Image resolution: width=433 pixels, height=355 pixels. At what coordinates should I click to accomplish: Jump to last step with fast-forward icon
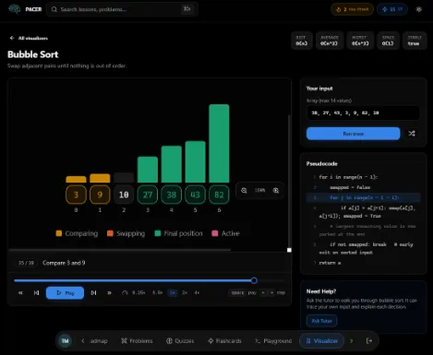(x=109, y=293)
